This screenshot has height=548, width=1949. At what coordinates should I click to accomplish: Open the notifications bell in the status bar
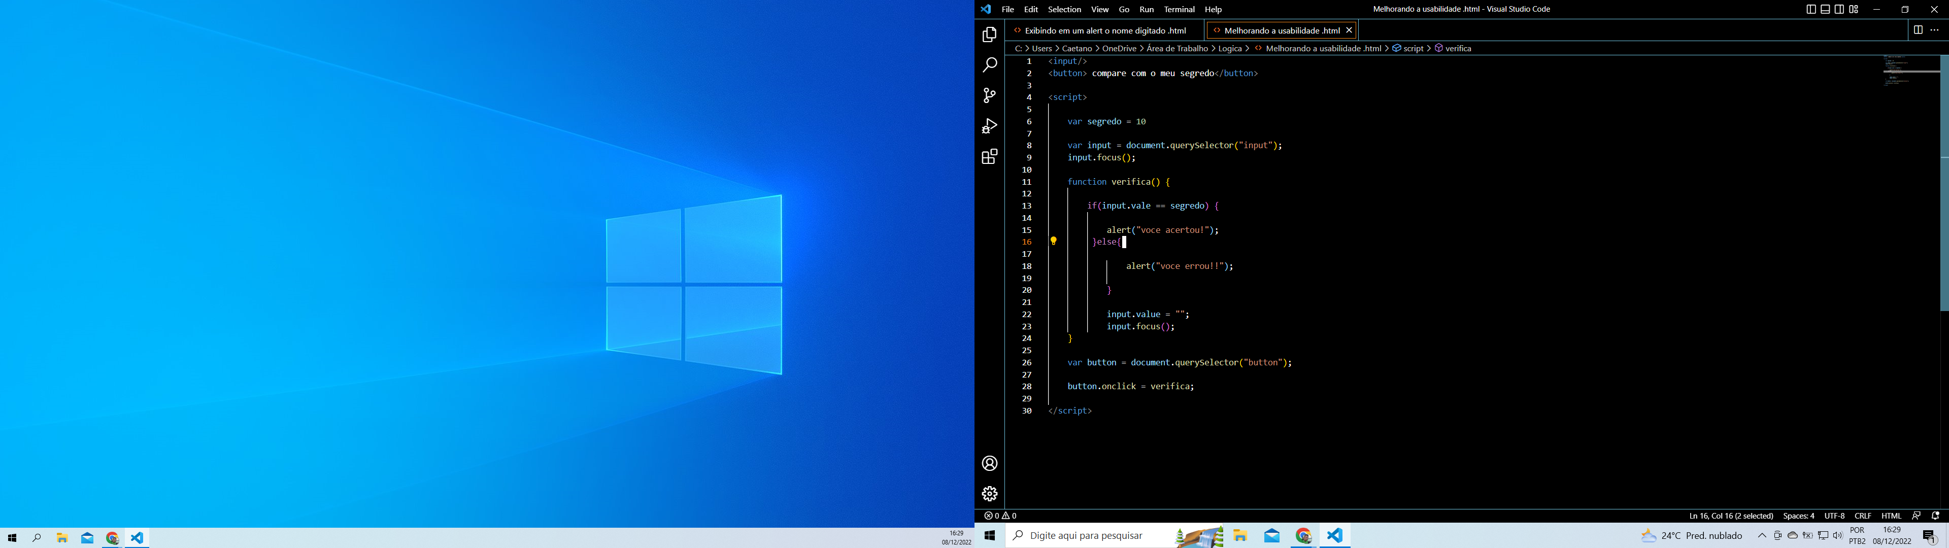[x=1935, y=516]
